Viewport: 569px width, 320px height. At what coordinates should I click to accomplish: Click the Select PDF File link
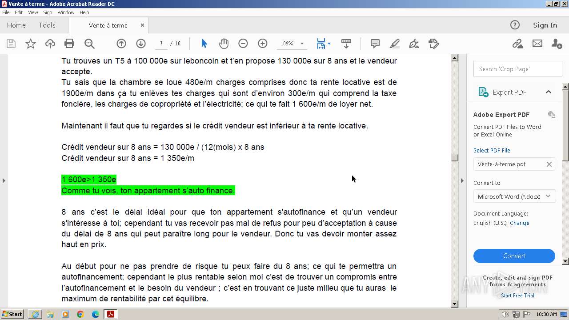pyautogui.click(x=492, y=151)
